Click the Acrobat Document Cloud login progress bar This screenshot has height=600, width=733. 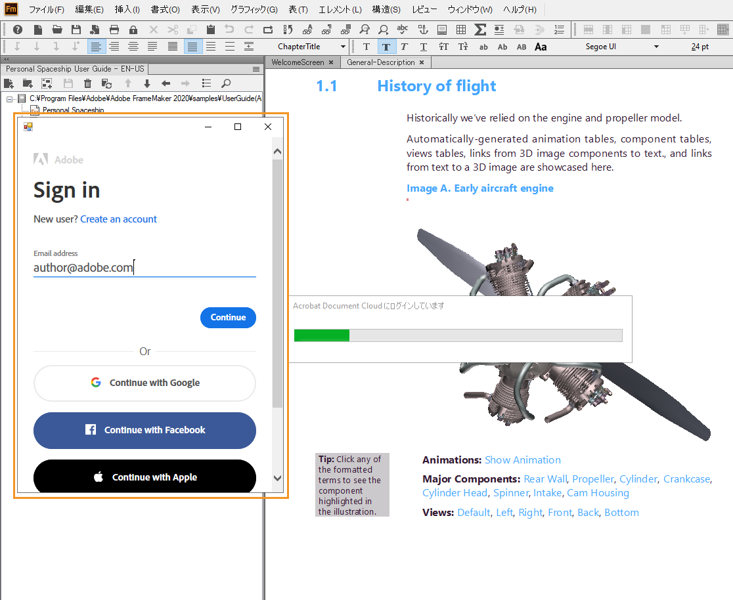pyautogui.click(x=458, y=335)
